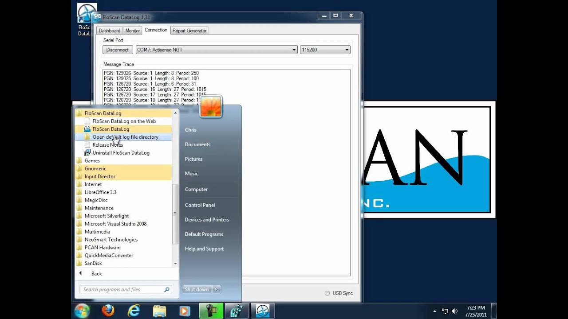Viewport: 568px width, 319px height.
Task: Click the Search programs and files box
Action: tap(126, 290)
